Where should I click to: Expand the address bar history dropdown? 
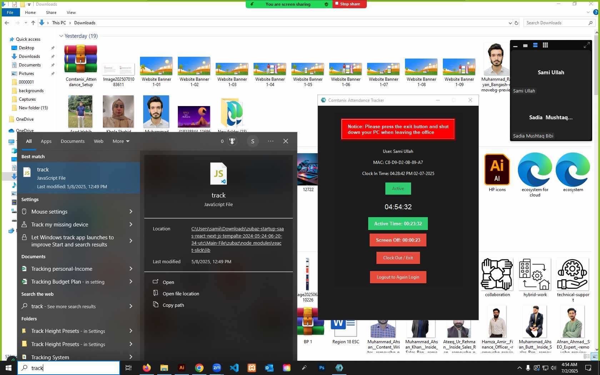(x=510, y=23)
